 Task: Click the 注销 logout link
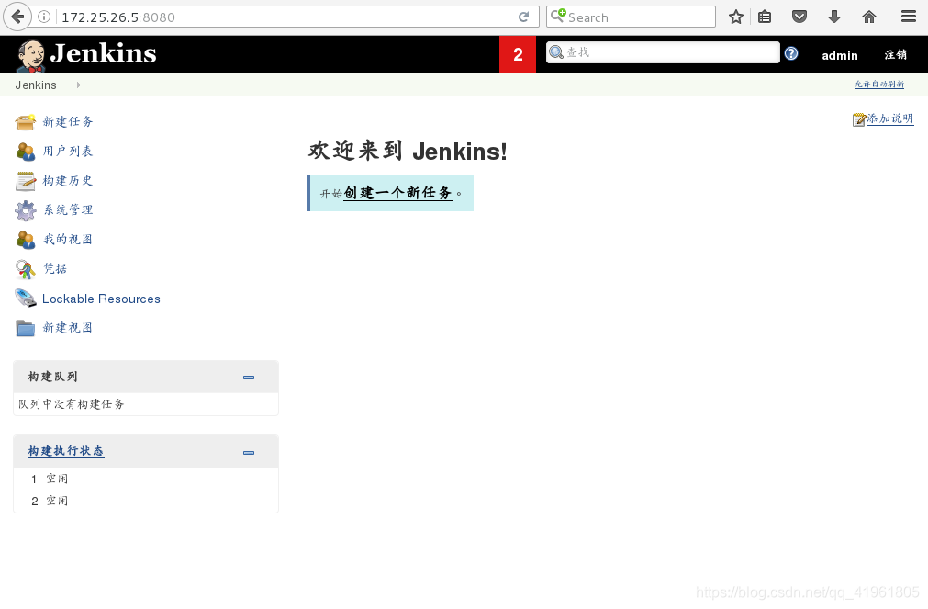(896, 54)
